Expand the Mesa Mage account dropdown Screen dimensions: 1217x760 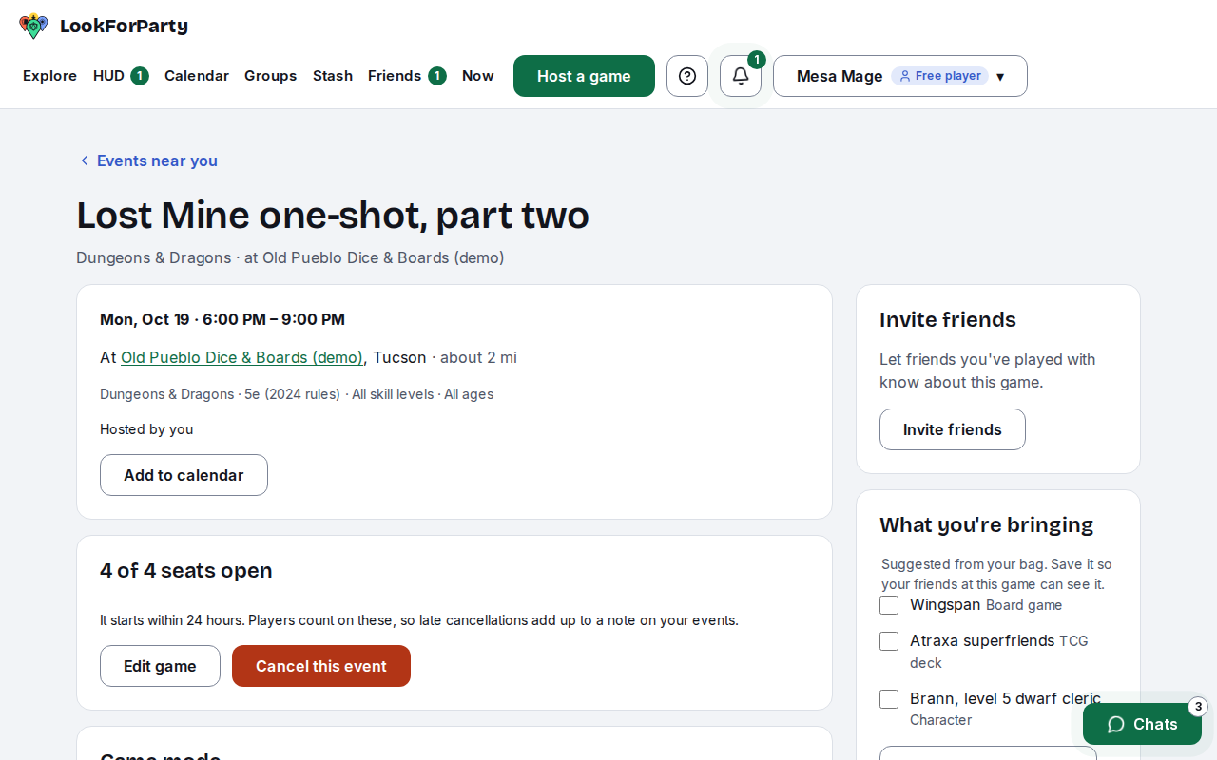pyautogui.click(x=900, y=76)
